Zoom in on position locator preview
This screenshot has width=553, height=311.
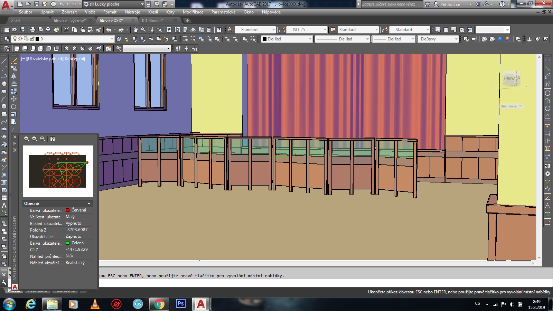[27, 139]
